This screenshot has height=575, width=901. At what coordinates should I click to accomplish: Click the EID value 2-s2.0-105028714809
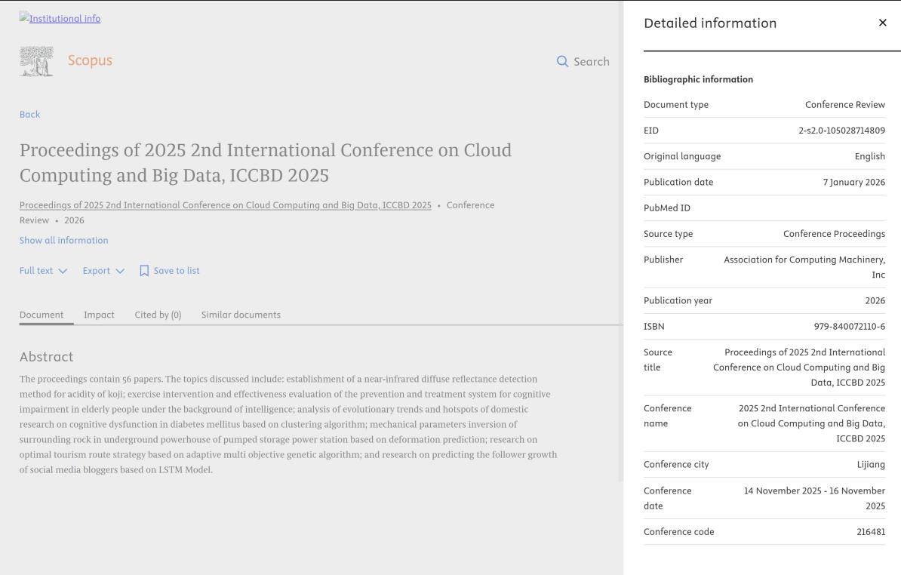tap(841, 131)
